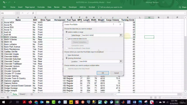The image size is (187, 105).
Task: Click the 'Turning Circle' header cell
Action: point(128,20)
